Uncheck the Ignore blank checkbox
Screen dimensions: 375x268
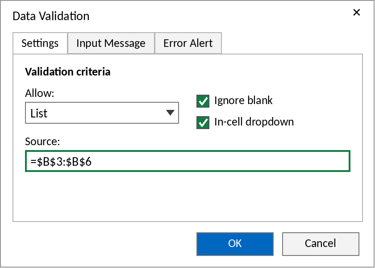coord(203,101)
